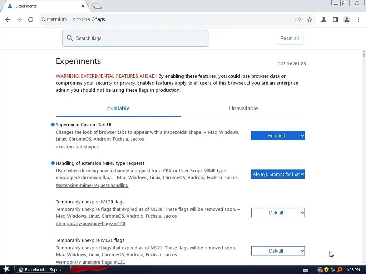Click the Reset all button
The width and height of the screenshot is (366, 274).
[290, 38]
